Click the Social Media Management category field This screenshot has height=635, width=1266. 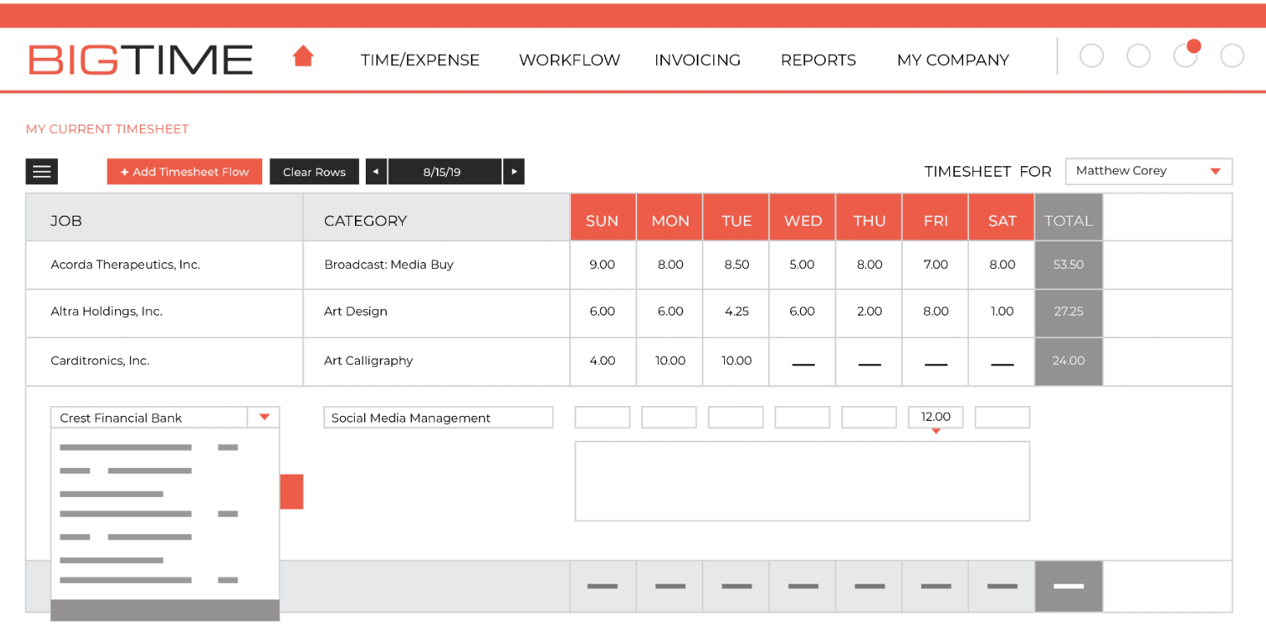tap(439, 417)
